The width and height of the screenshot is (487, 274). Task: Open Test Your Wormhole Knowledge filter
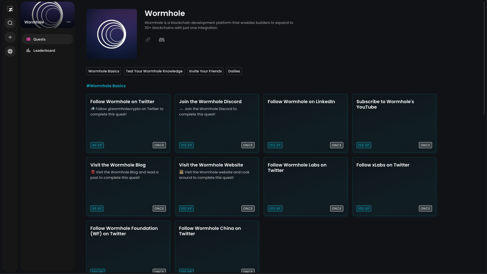[x=154, y=71]
